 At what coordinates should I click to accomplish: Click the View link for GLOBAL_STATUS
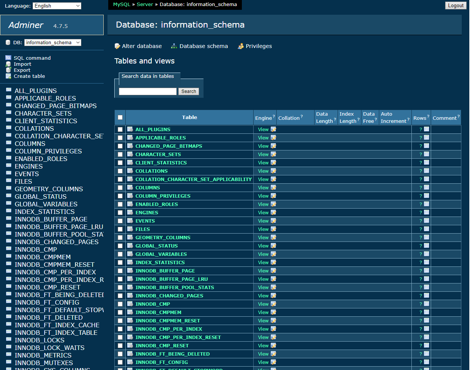coord(263,246)
